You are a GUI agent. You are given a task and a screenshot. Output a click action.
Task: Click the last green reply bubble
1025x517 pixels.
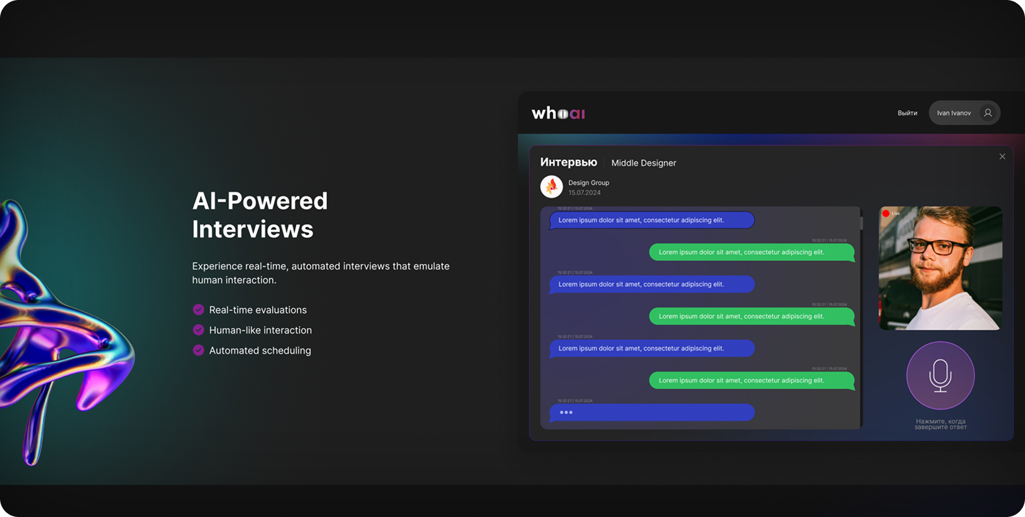coord(752,380)
